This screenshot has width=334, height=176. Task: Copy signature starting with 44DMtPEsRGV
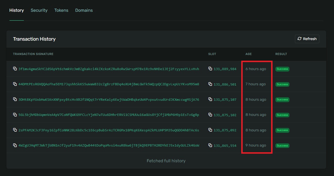[15, 84]
